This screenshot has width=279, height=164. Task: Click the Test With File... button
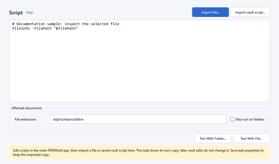[251, 138]
